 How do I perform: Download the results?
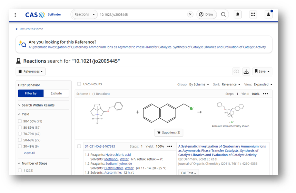(246, 71)
